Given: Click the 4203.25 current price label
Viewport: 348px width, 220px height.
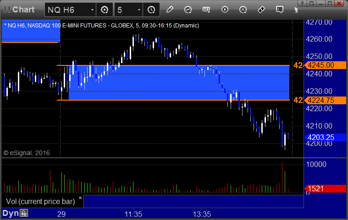Looking at the screenshot, I should 325,137.
